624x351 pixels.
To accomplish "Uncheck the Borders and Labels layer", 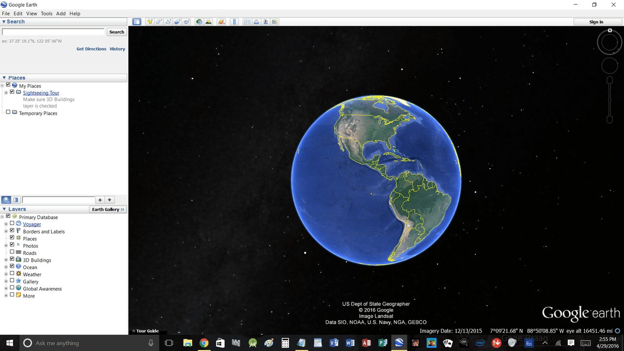I will (x=12, y=231).
